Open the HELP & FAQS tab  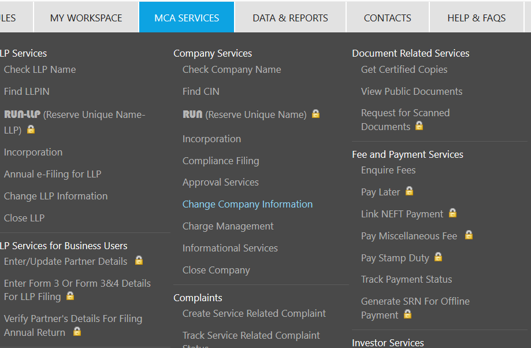(477, 17)
